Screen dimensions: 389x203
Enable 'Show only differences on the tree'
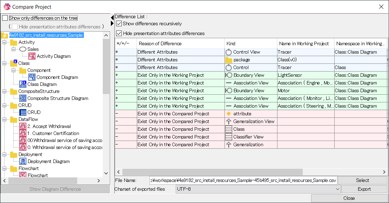coord(5,18)
